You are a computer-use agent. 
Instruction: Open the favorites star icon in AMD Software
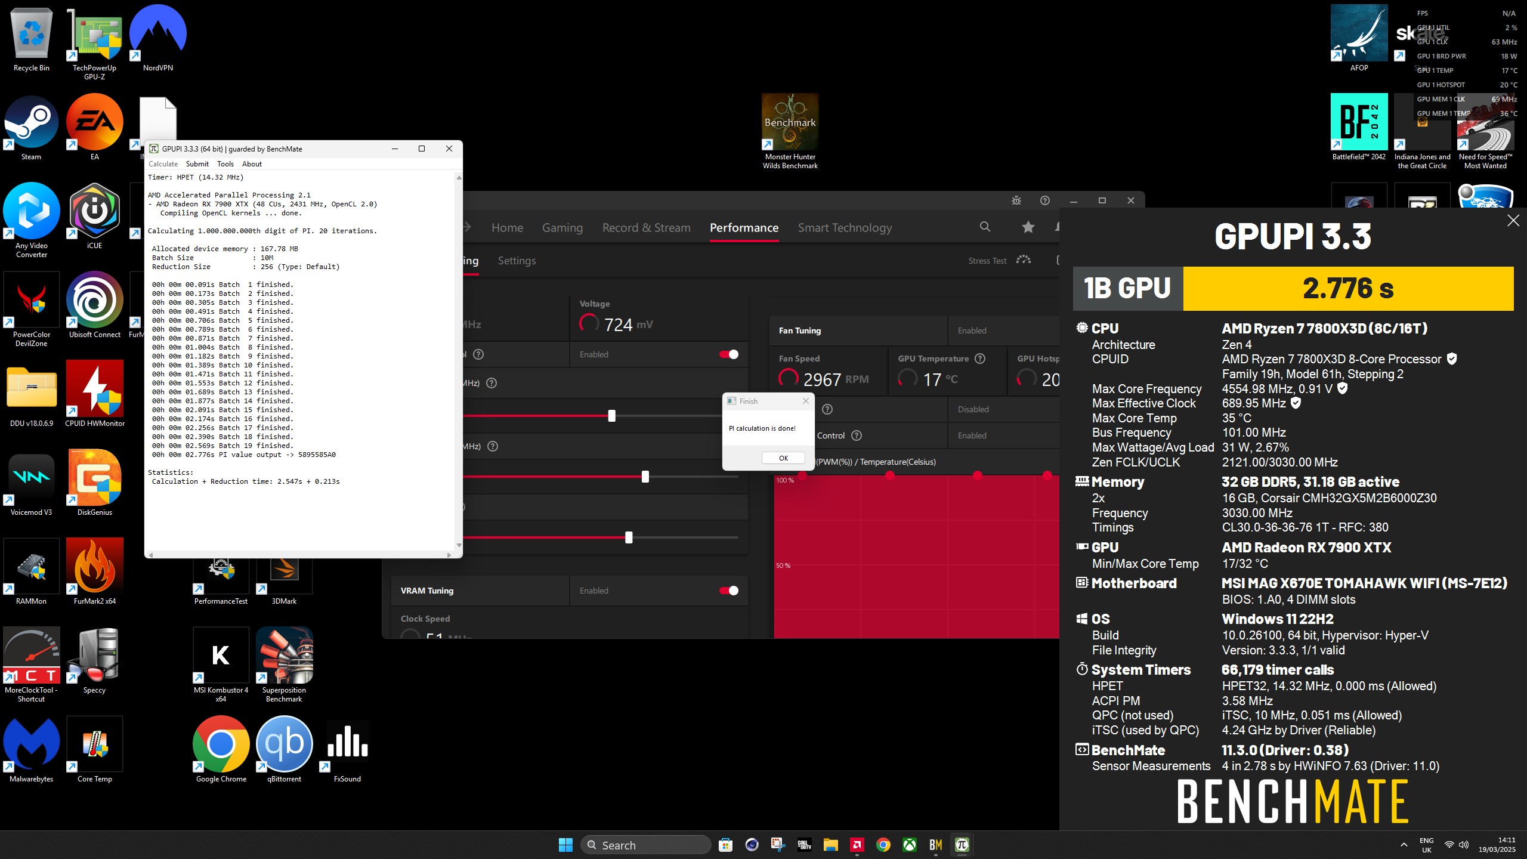coord(1028,227)
